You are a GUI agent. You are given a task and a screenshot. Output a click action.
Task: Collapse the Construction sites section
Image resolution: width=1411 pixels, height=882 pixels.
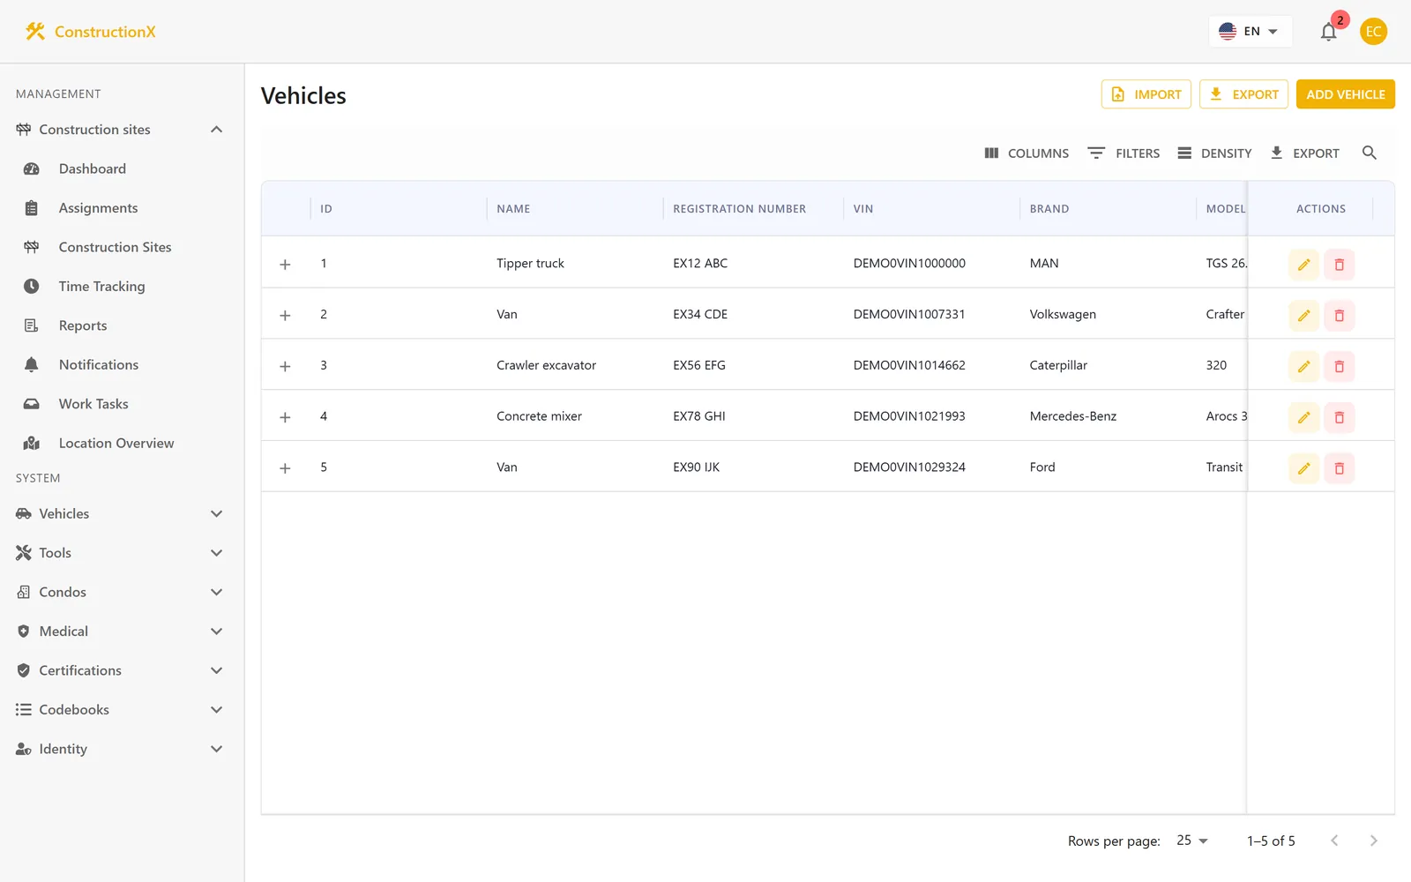pyautogui.click(x=122, y=130)
